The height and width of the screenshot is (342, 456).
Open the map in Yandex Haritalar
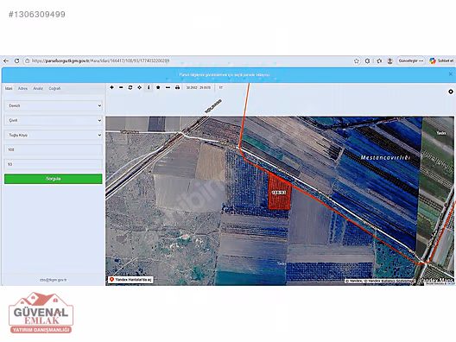130,280
